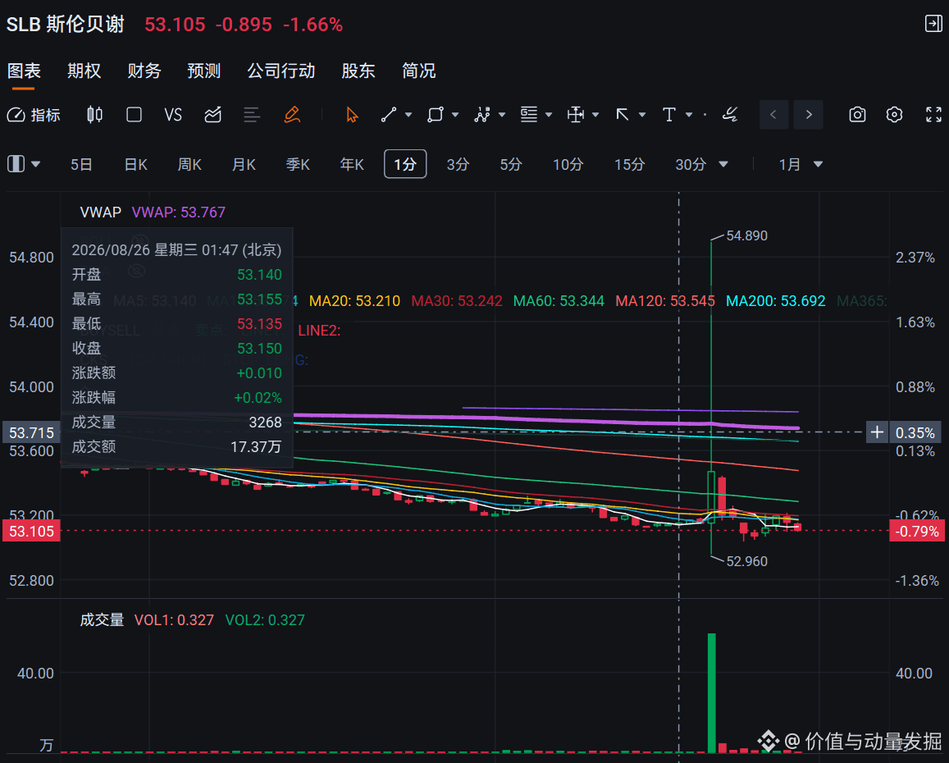
Task: Click the square box icon in the toolbar
Action: (x=134, y=115)
